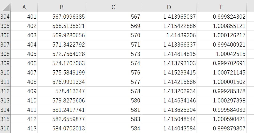Click cell containing 0.999584039
The height and width of the screenshot is (133, 254).
(x=222, y=110)
